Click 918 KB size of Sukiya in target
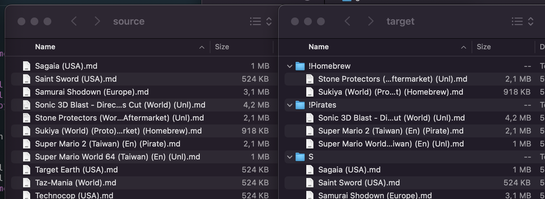 tap(517, 92)
